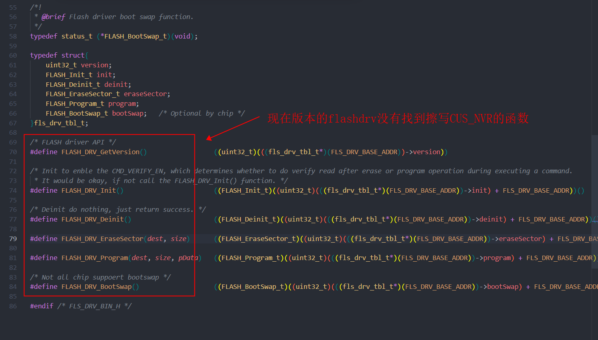598x340 pixels.
Task: Click the FLASH_BootSwap_t typedef on line 58
Action: (x=134, y=36)
